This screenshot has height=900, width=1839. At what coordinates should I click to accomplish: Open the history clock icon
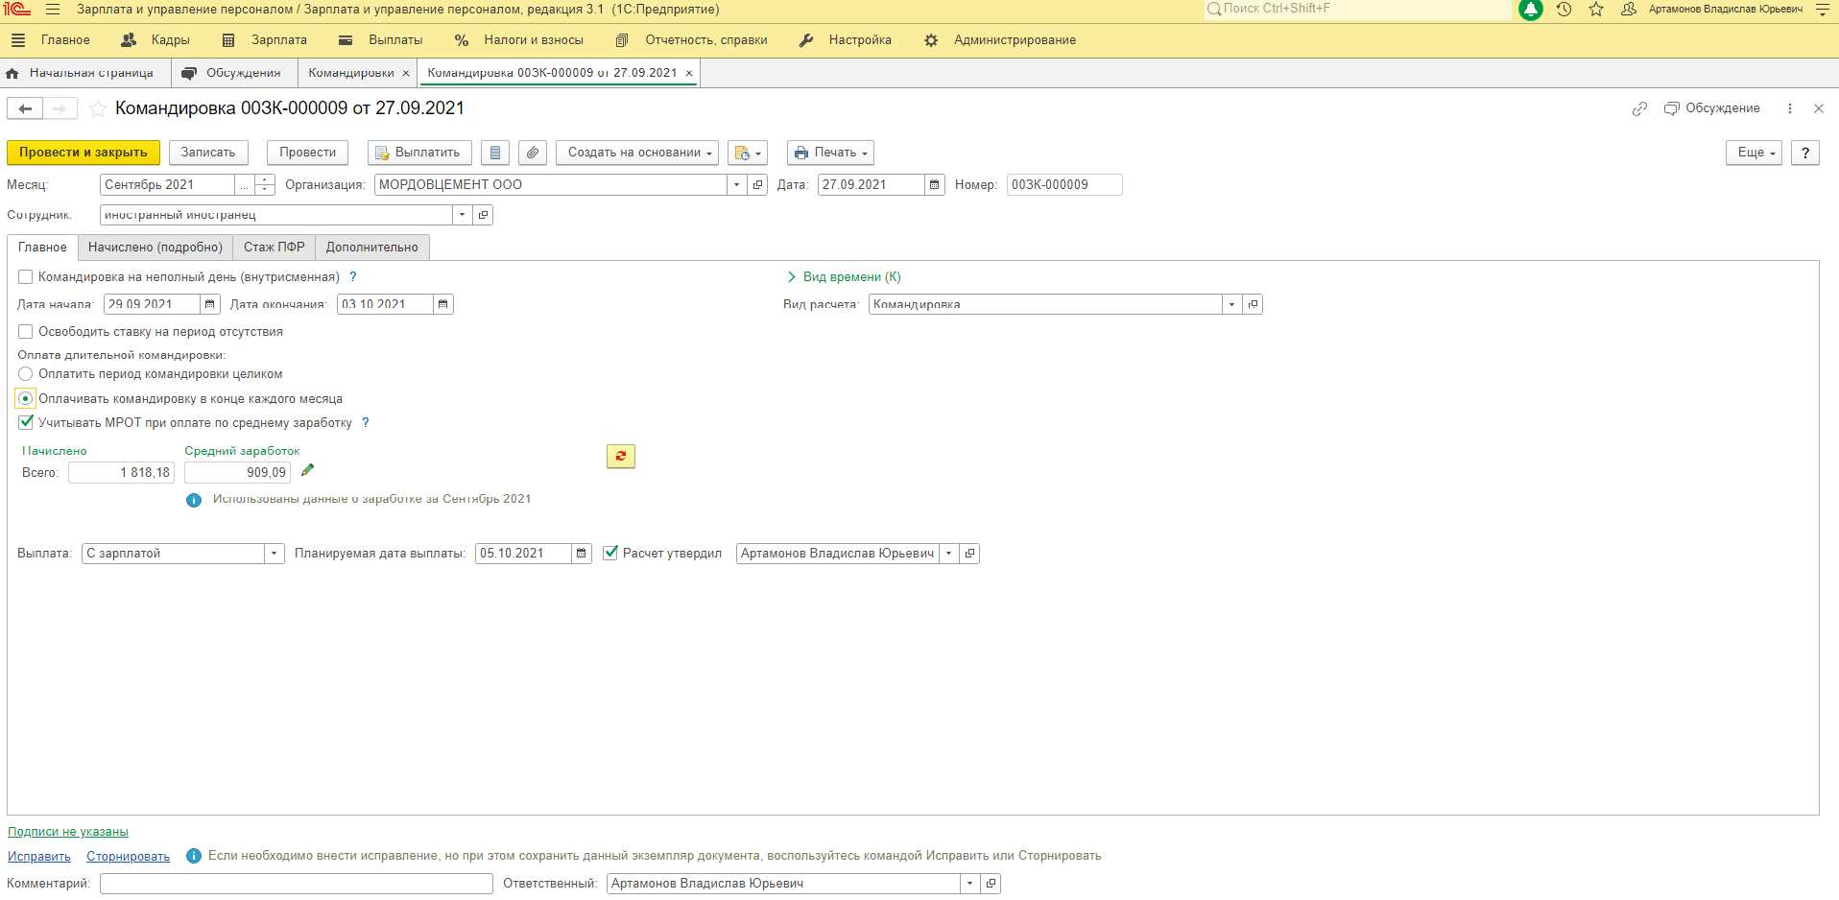tap(1564, 10)
